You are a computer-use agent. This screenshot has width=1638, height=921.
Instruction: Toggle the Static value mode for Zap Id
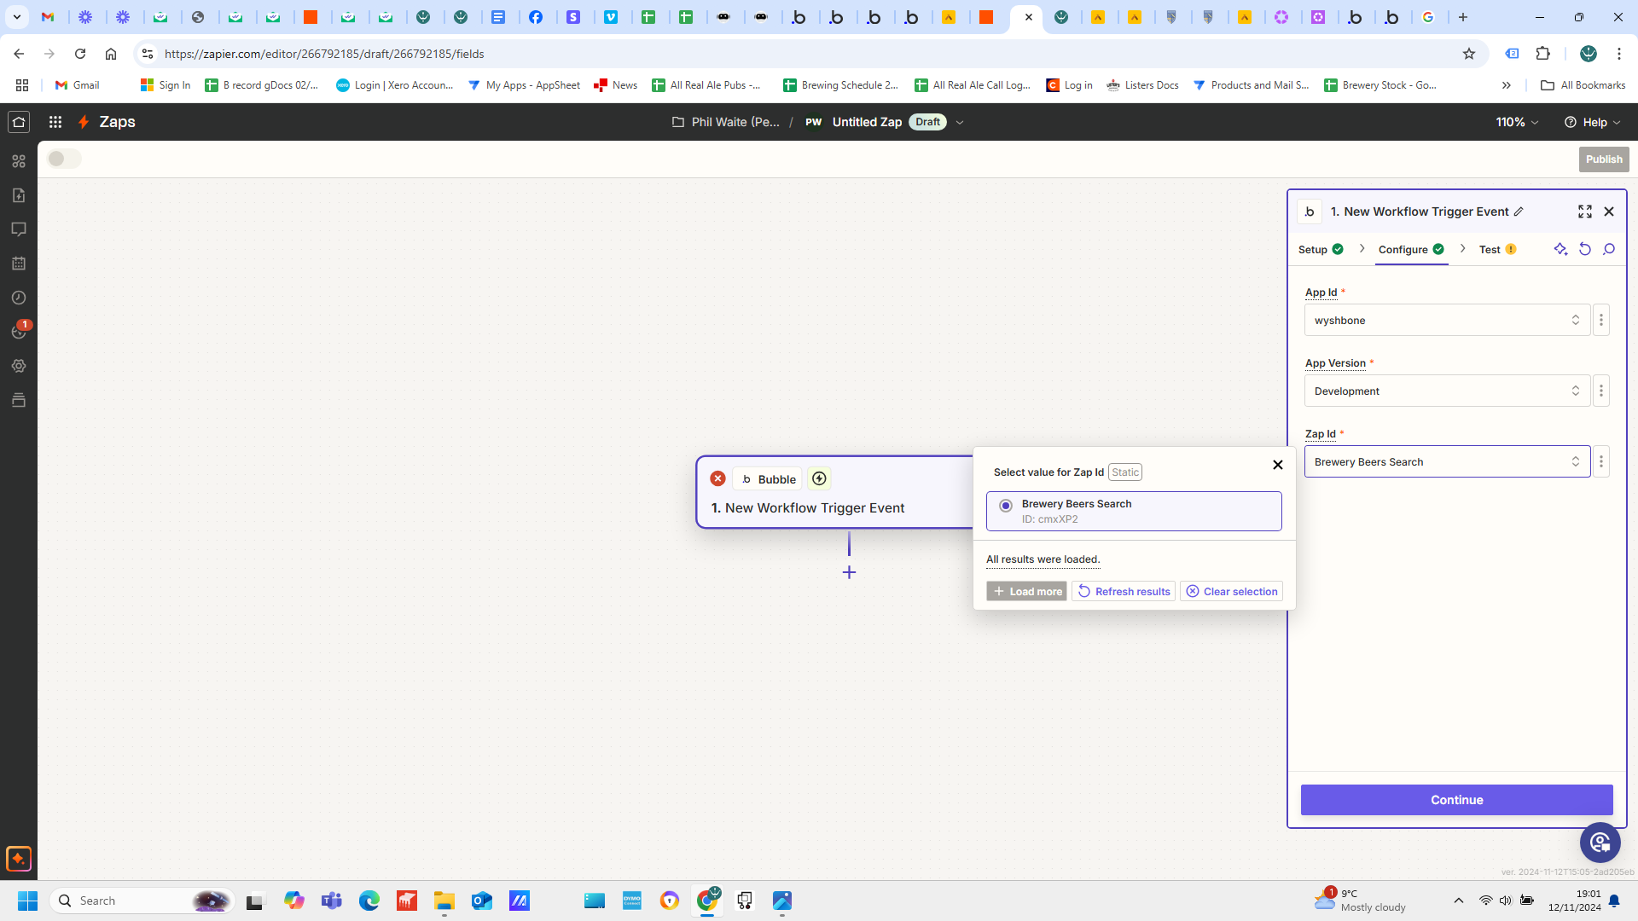(1124, 472)
